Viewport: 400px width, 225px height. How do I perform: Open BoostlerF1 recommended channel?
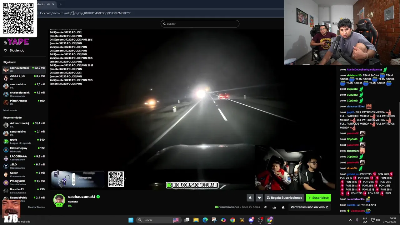coord(24,191)
